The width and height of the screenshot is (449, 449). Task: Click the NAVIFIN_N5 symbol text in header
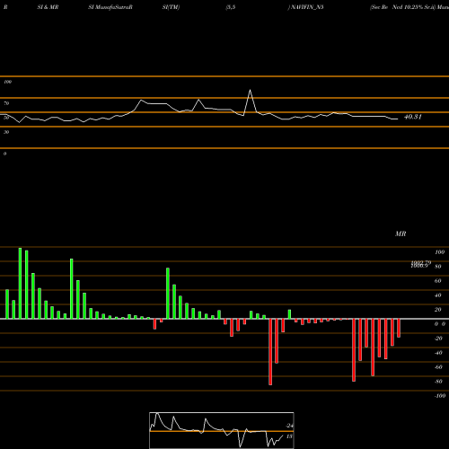coord(307,7)
